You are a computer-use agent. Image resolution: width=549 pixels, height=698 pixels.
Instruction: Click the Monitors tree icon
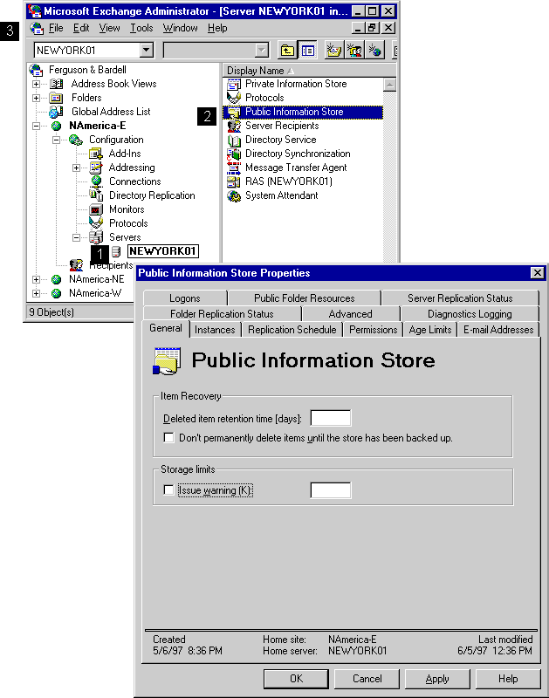coord(96,209)
